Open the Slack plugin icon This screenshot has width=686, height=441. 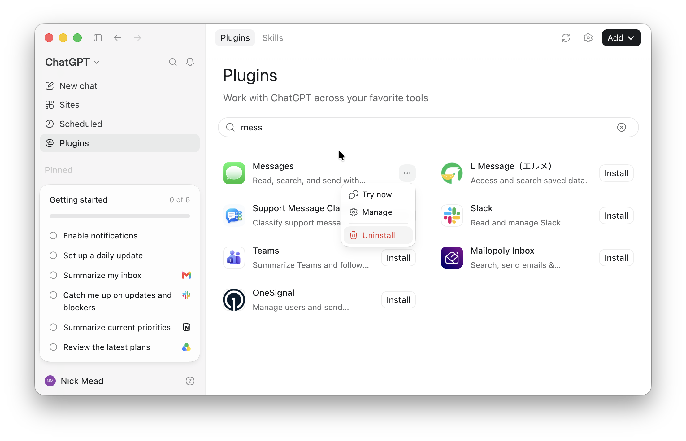coord(452,216)
